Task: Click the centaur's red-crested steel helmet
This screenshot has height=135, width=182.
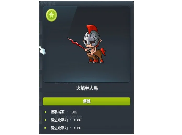Action: point(92,35)
